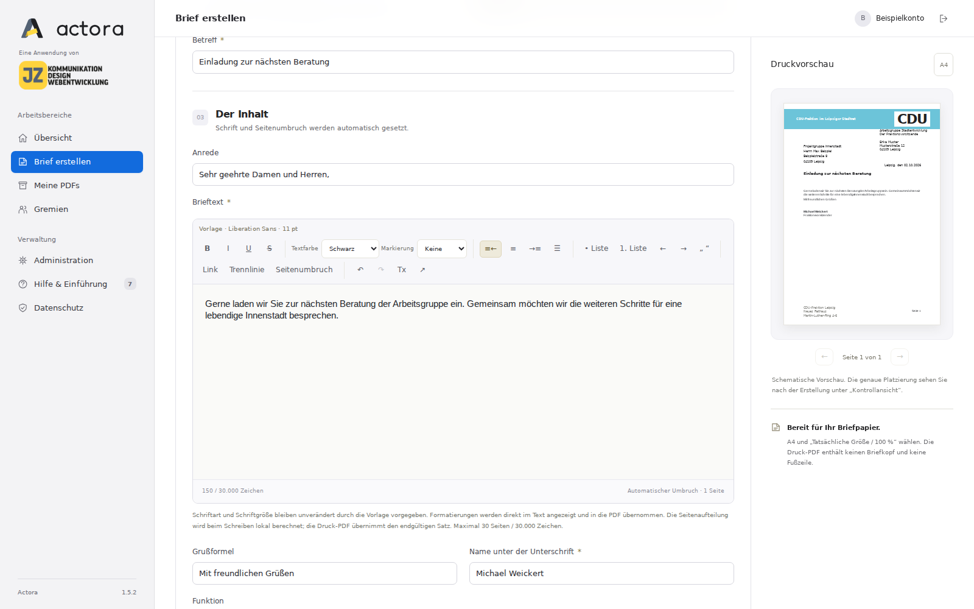Click into the Brieftext editor body
This screenshot has height=609, width=974.
(463, 382)
